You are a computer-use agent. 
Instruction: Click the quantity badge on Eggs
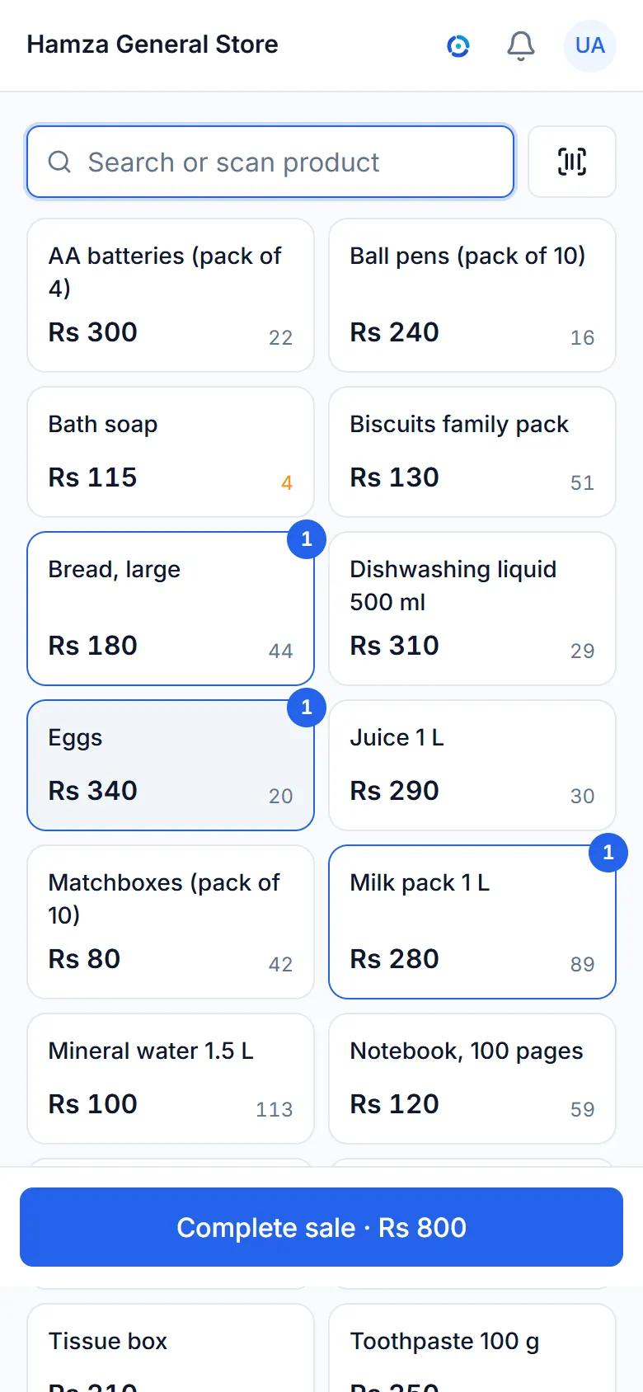307,708
